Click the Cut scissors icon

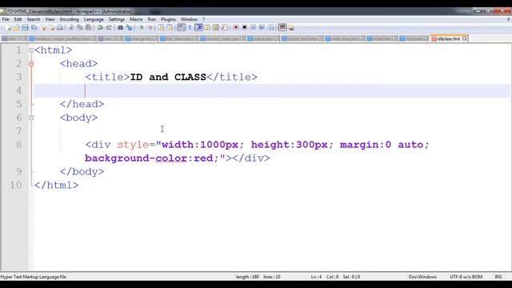click(x=71, y=28)
